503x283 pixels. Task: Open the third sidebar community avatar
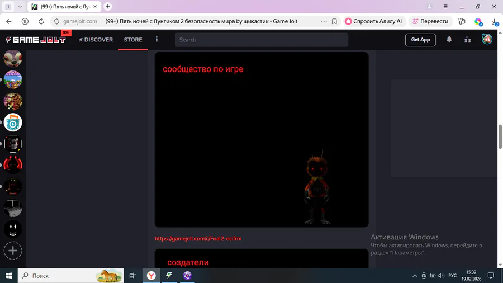click(x=13, y=101)
